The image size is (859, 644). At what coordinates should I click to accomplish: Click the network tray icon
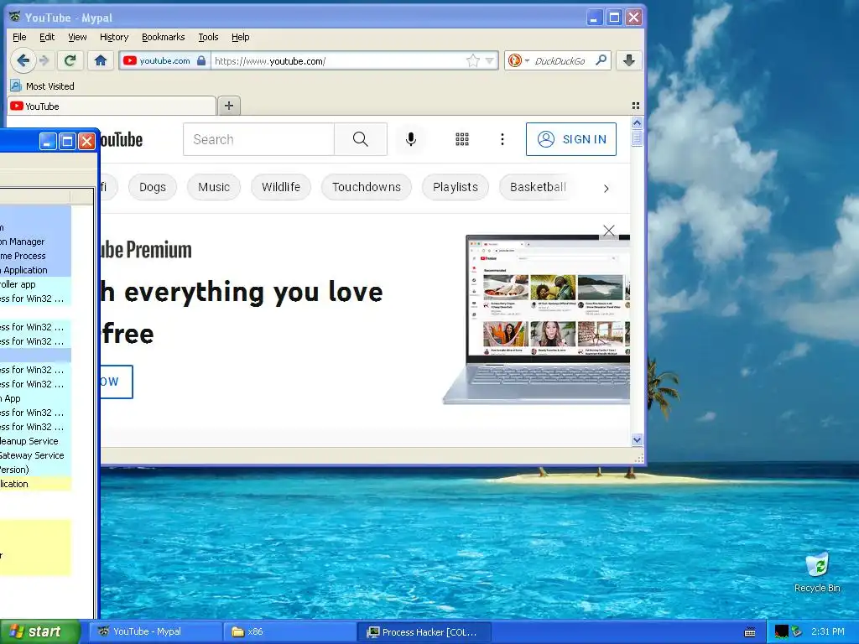tap(797, 631)
